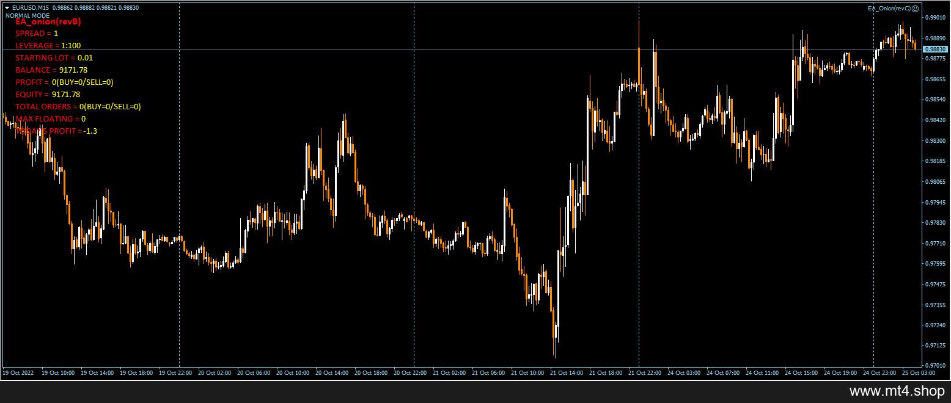
Task: Click the TOTAL ORDERS = 0 line
Action: click(x=78, y=107)
